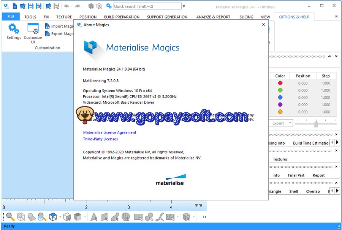The height and width of the screenshot is (230, 342).
Task: Click the Select Shell cursor icon
Action: tap(126, 217)
